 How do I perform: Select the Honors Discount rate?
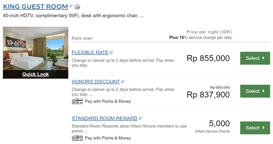(x=255, y=91)
